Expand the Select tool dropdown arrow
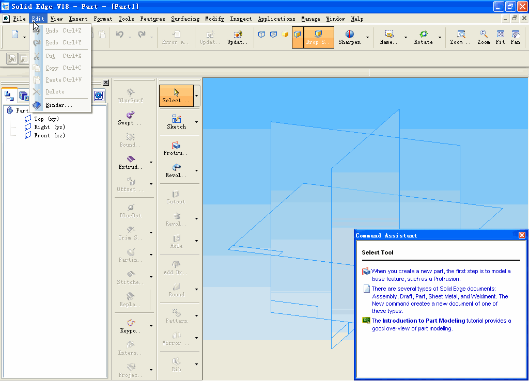The width and height of the screenshot is (529, 381). [196, 96]
